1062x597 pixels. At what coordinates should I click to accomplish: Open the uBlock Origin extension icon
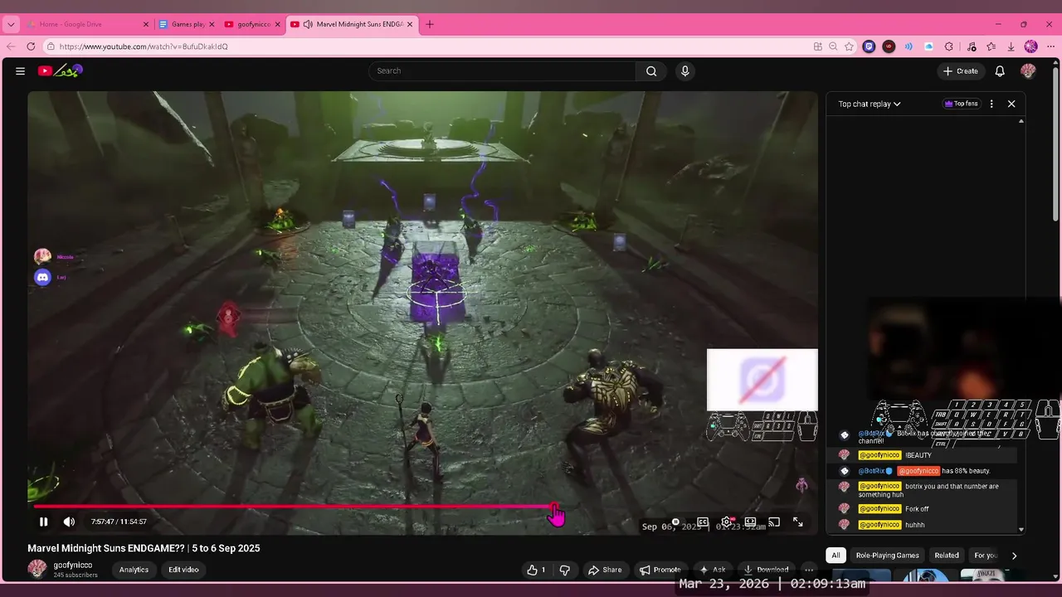(x=889, y=46)
